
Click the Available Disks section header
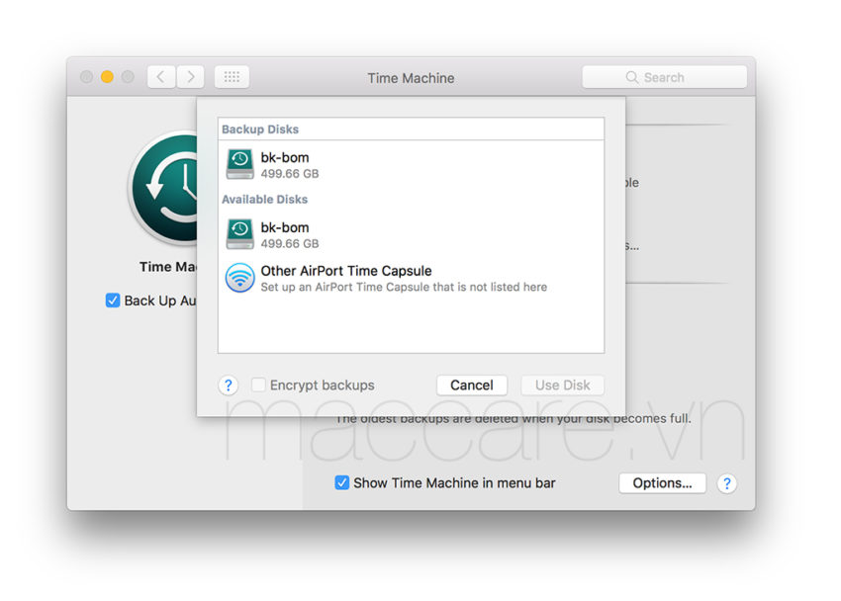tap(264, 200)
